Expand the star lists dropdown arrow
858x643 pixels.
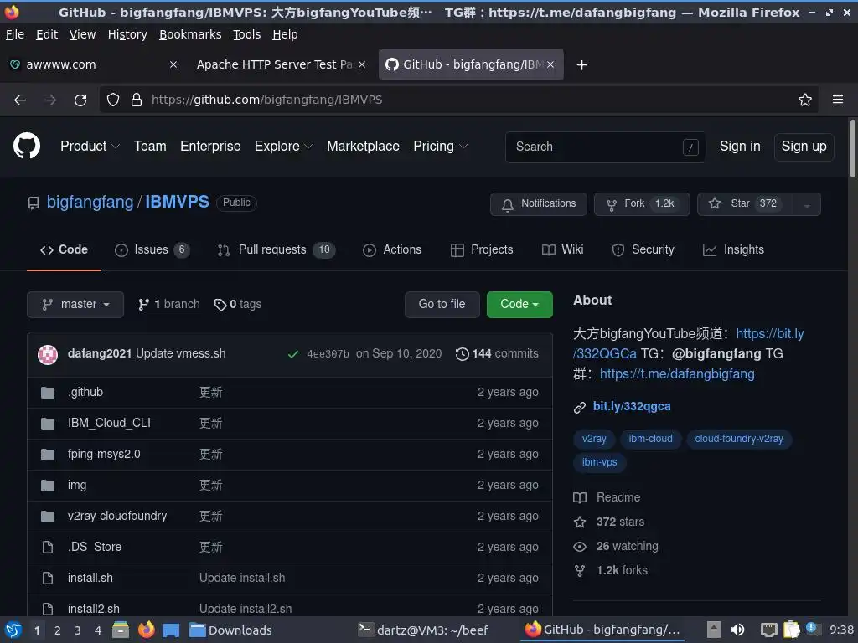807,204
